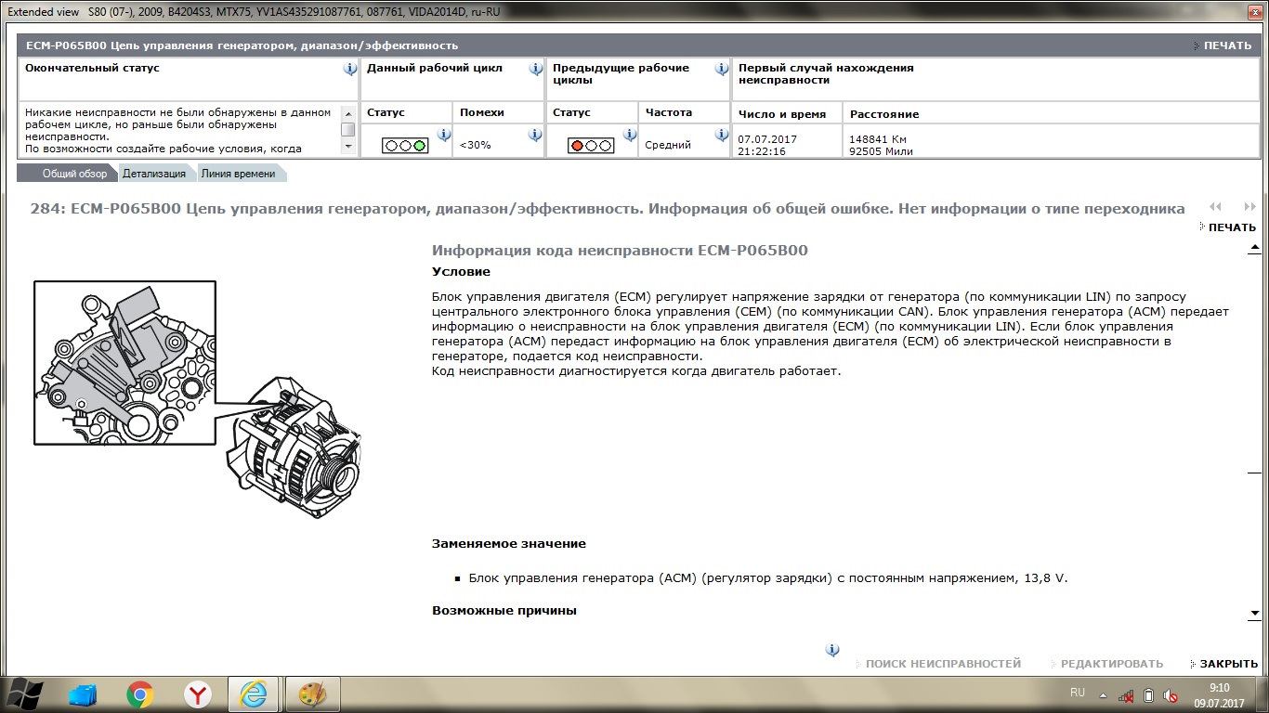Click main content scroll-up arrow
This screenshot has height=713, width=1269.
pyautogui.click(x=1254, y=250)
